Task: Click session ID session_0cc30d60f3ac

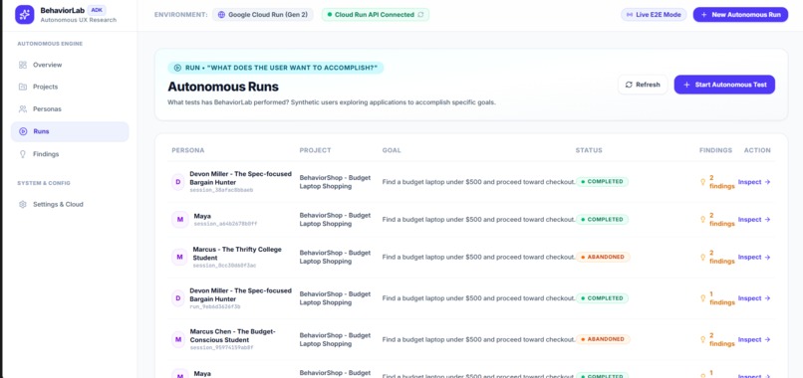Action: pos(224,266)
